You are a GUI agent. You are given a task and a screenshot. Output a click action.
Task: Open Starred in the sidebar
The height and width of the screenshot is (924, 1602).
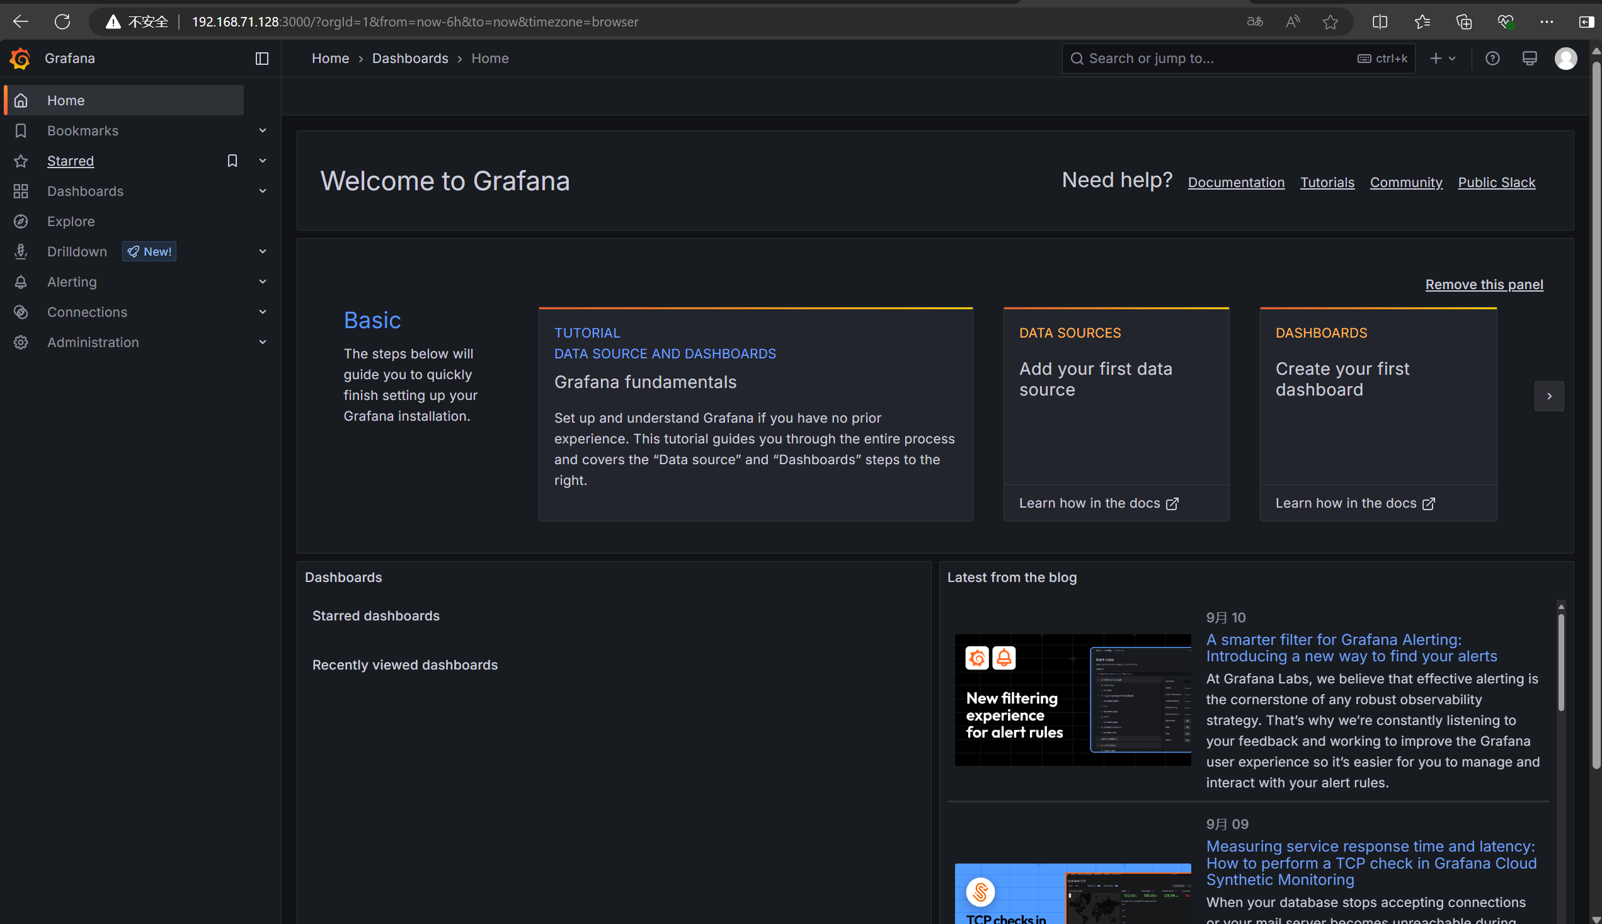(x=71, y=161)
